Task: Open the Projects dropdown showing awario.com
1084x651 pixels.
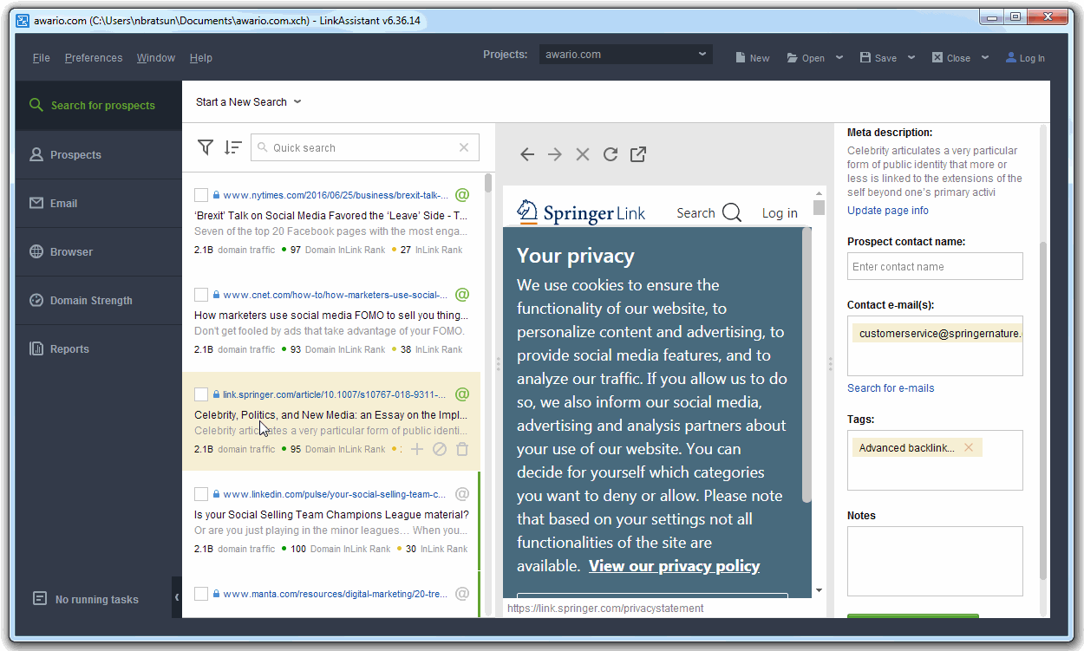Action: (x=625, y=55)
